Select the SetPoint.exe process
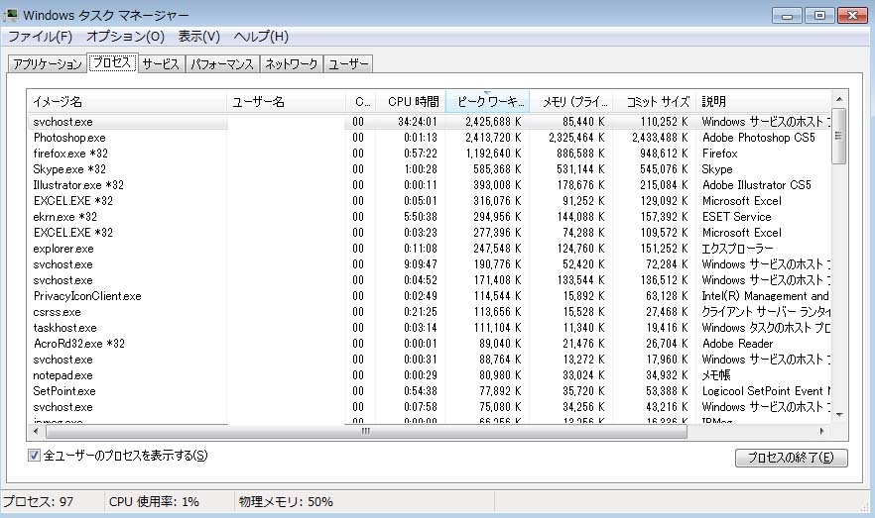The image size is (875, 518). (430, 391)
